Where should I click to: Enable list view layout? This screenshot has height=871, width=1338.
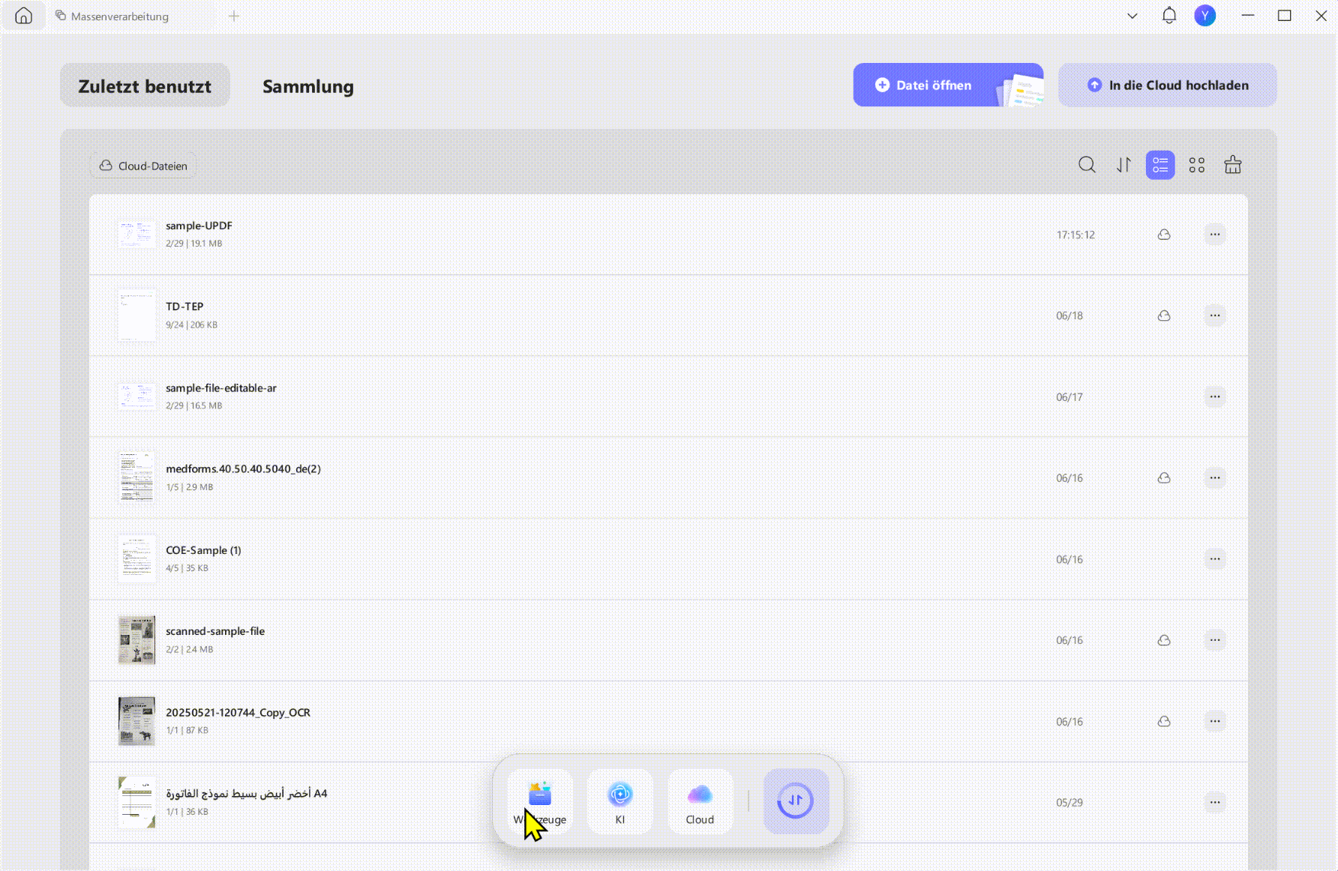tap(1160, 165)
